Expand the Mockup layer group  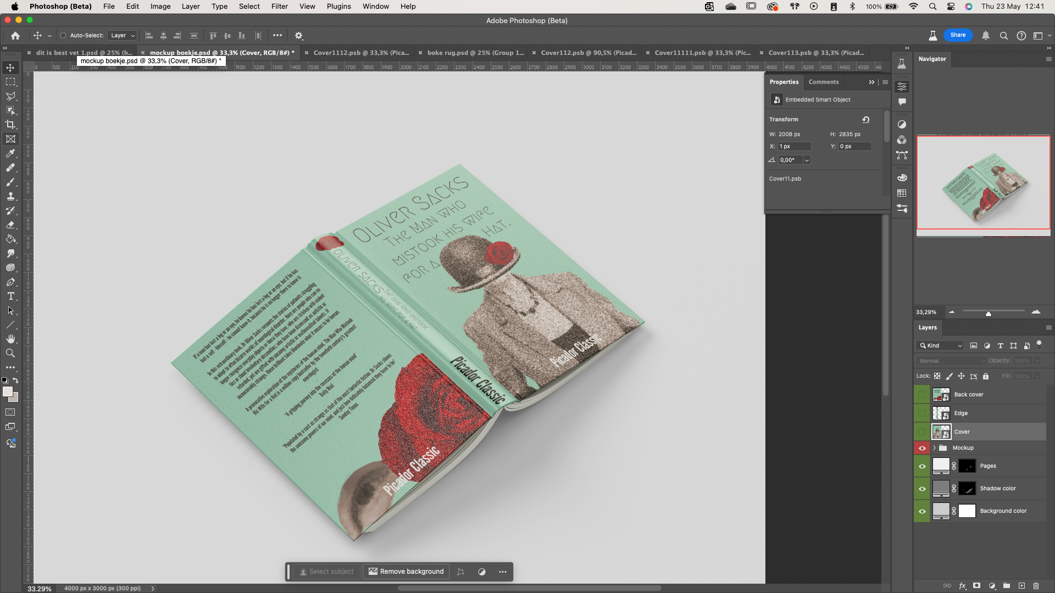click(x=934, y=448)
